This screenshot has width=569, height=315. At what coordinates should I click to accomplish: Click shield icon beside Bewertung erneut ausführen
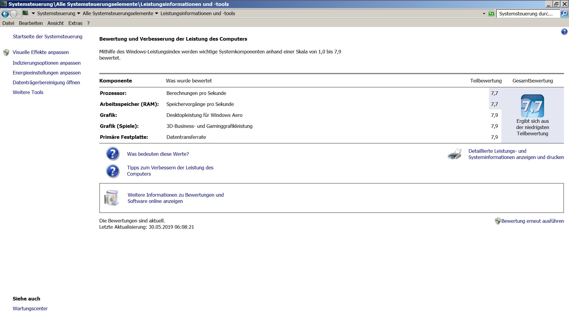[498, 221]
